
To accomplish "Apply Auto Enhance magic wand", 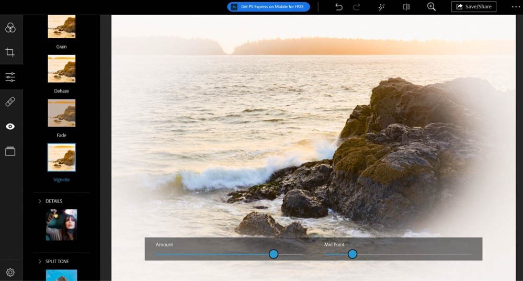I will point(382,7).
